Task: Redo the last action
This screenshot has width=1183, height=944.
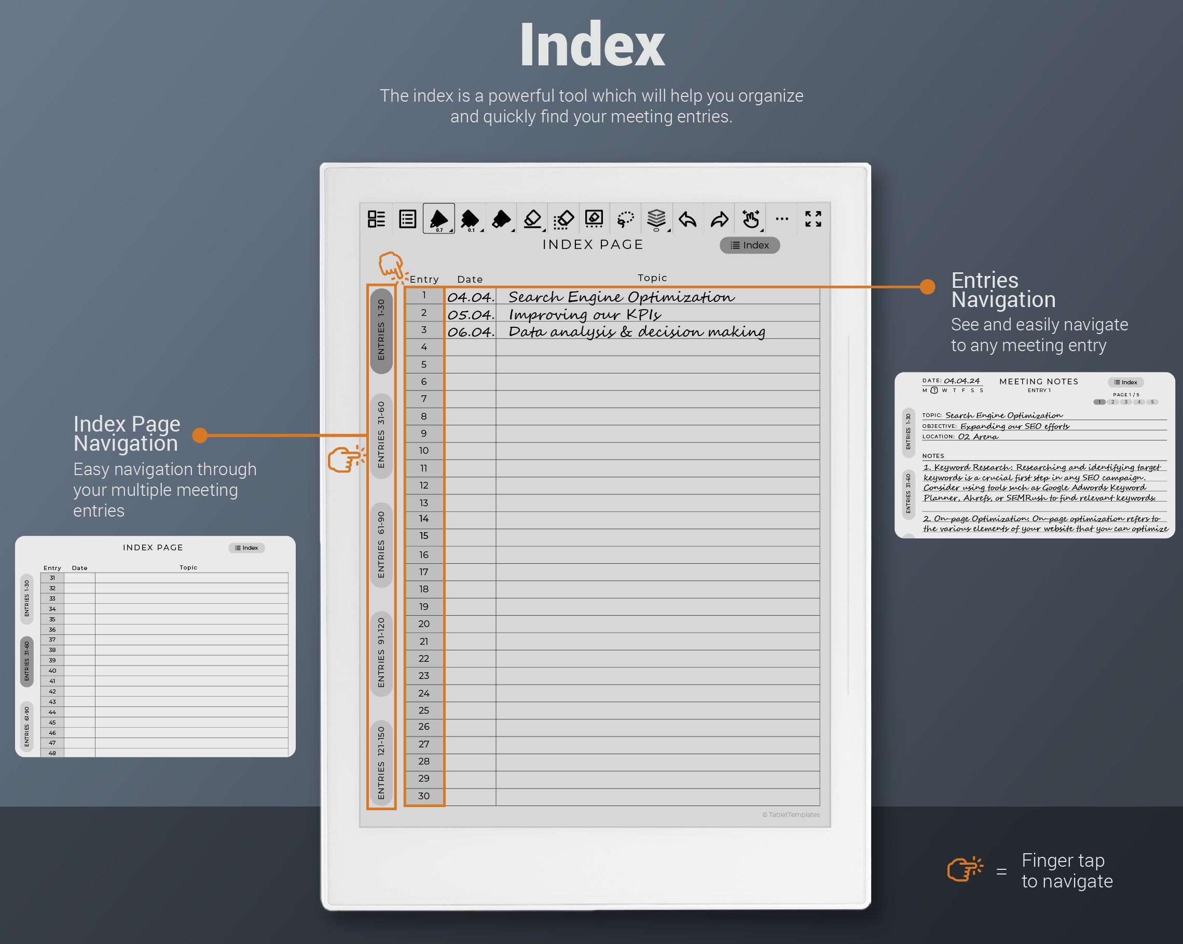Action: coord(719,218)
